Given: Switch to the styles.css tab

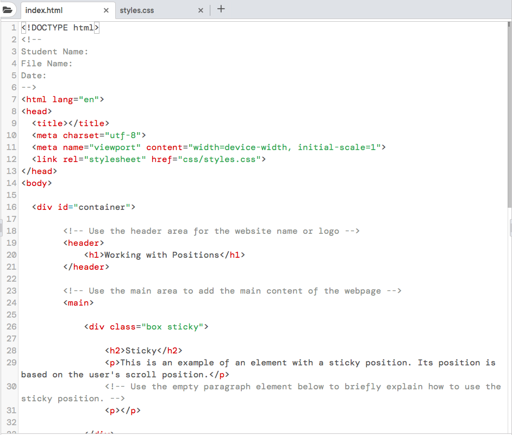Looking at the screenshot, I should [x=136, y=10].
